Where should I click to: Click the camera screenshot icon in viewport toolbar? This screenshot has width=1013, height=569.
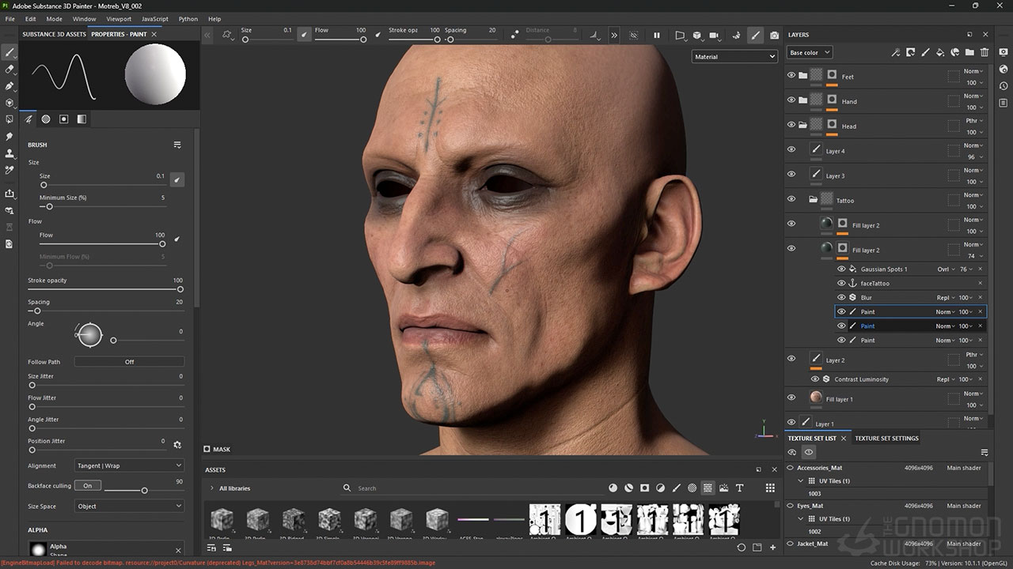pyautogui.click(x=774, y=36)
